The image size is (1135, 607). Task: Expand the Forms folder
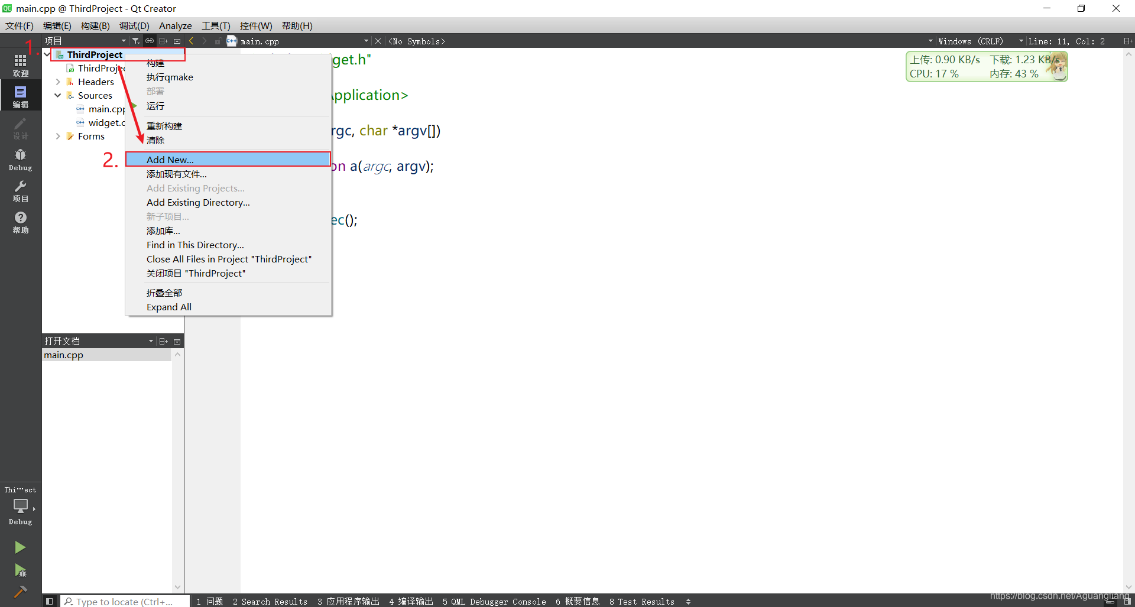[58, 136]
